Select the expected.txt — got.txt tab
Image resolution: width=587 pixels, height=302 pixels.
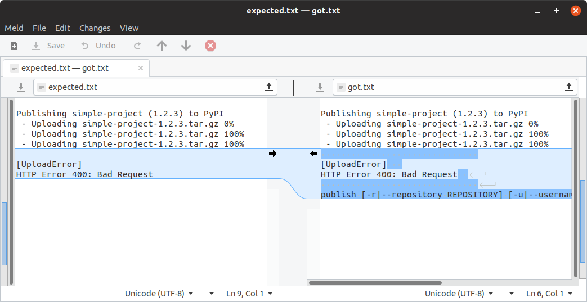click(76, 68)
